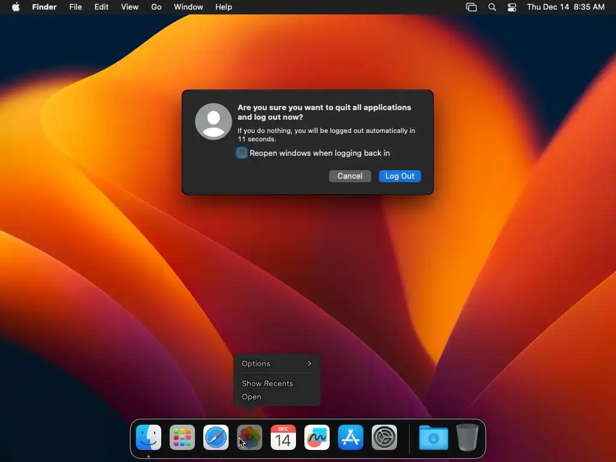The image size is (616, 462).
Task: Open Safari browser in the Dock
Action: pyautogui.click(x=216, y=437)
